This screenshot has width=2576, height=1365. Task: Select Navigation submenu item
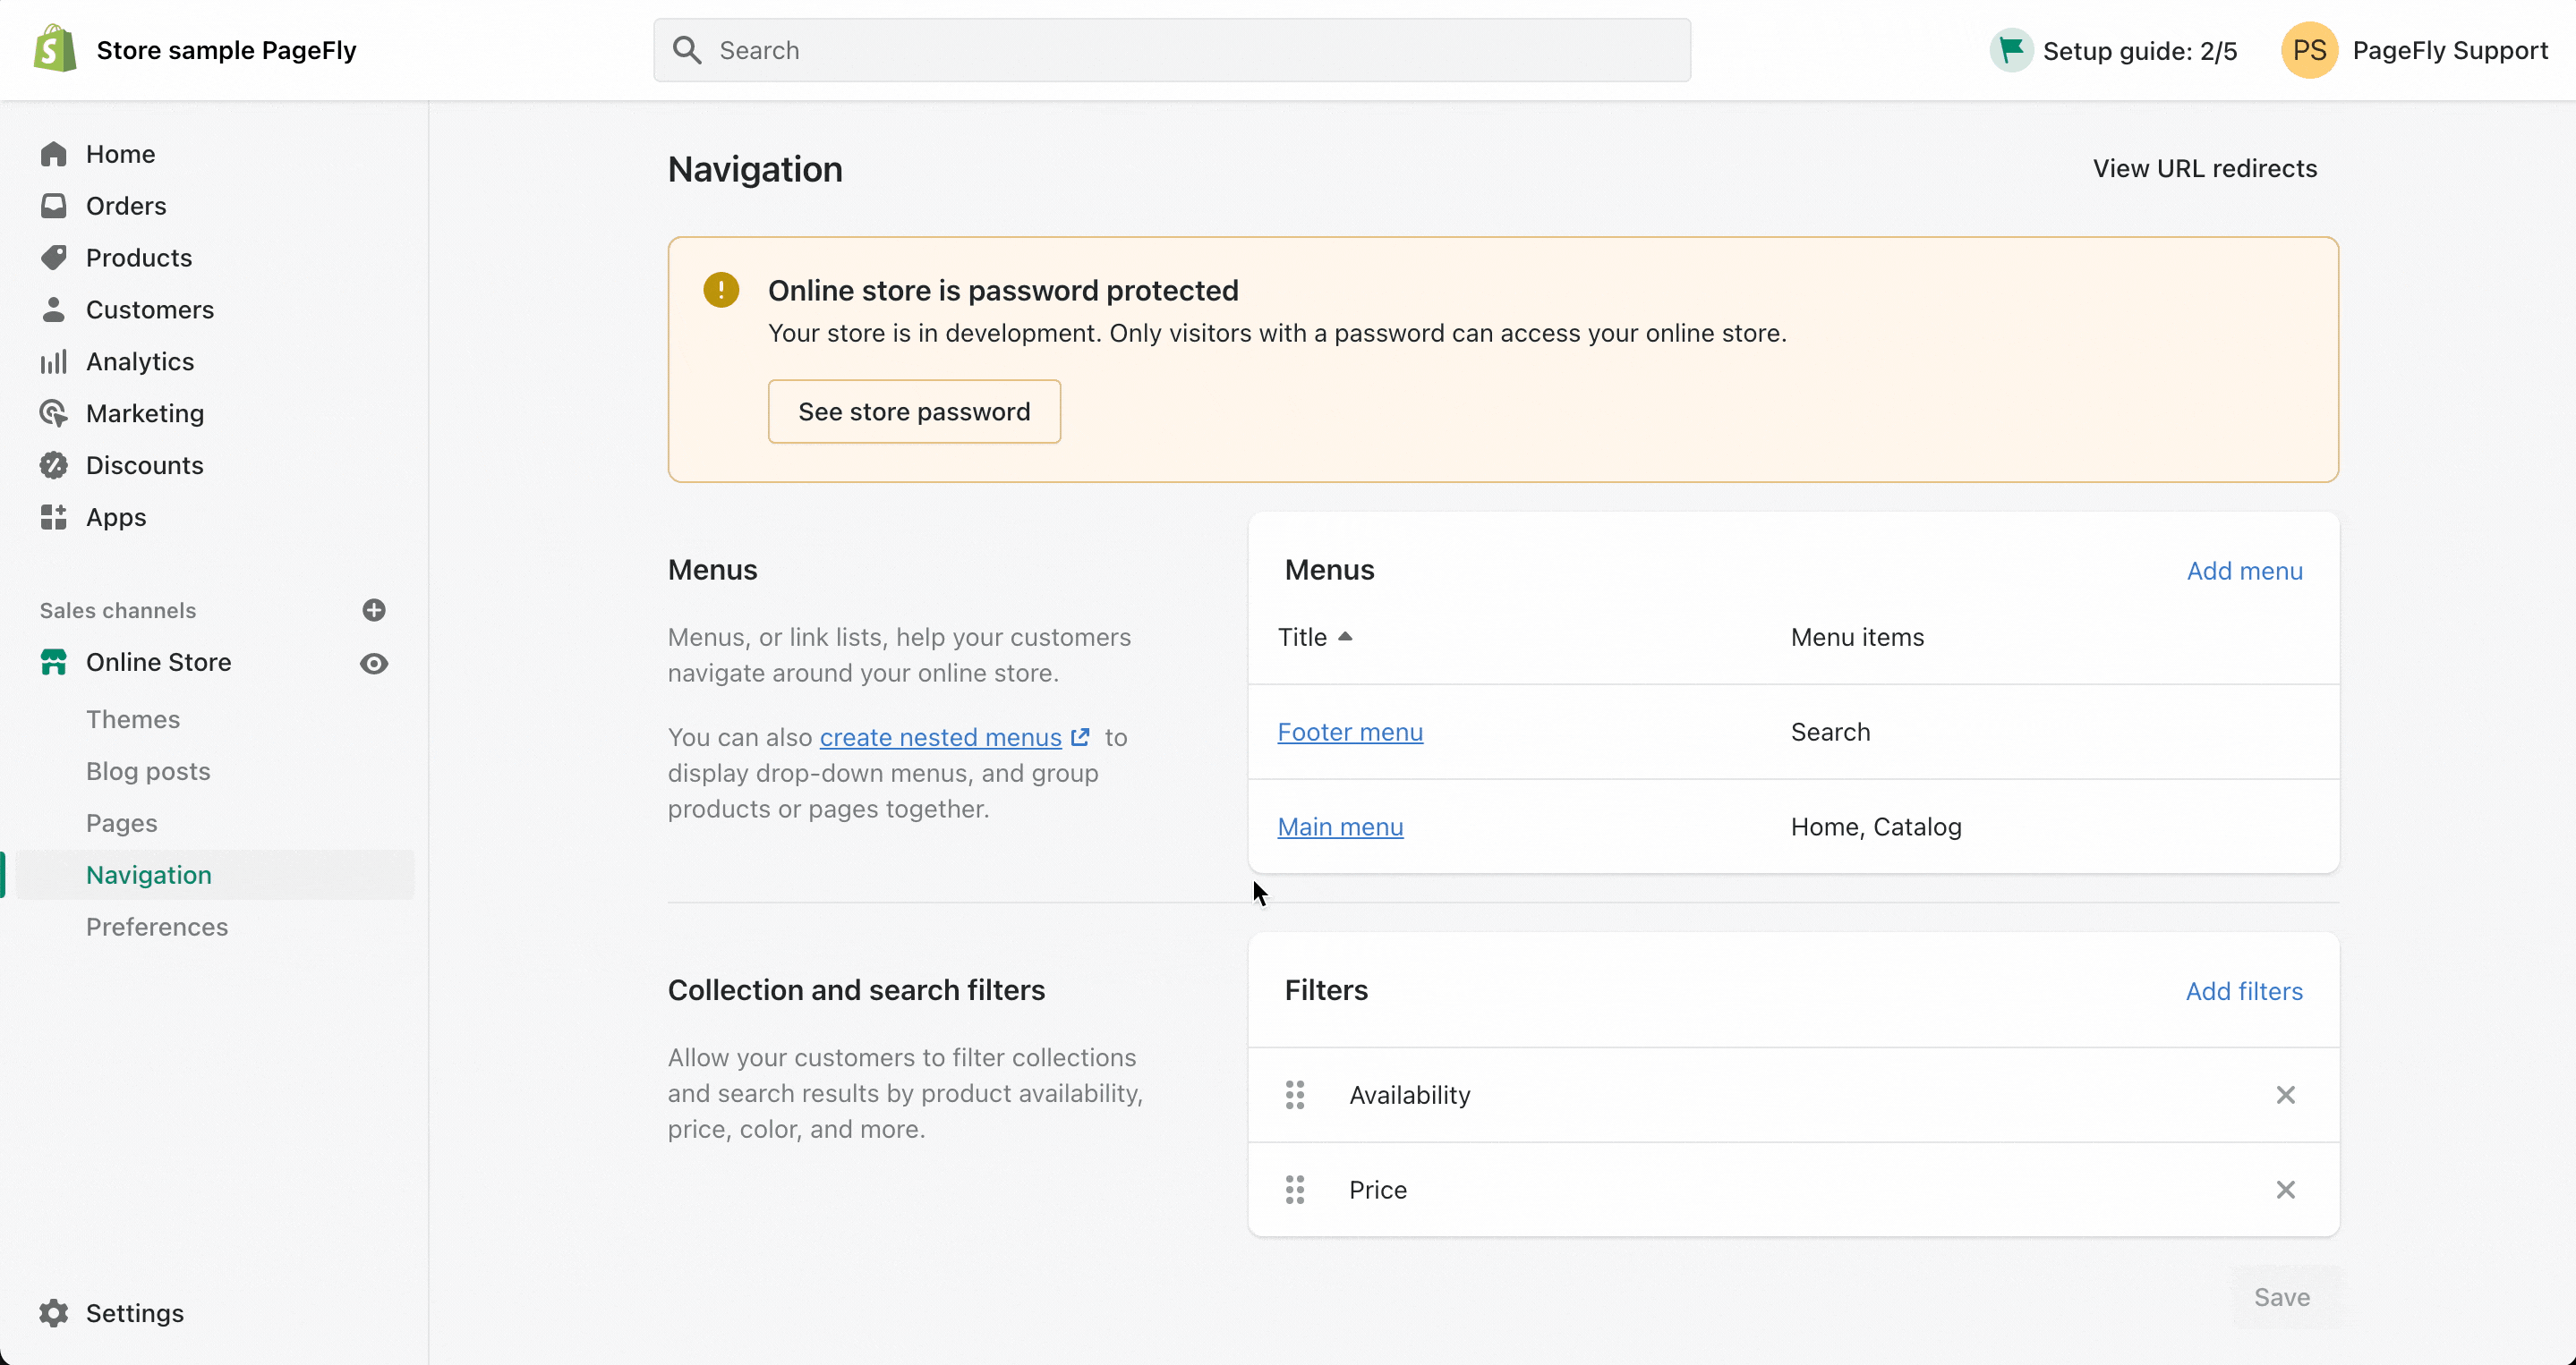[149, 876]
